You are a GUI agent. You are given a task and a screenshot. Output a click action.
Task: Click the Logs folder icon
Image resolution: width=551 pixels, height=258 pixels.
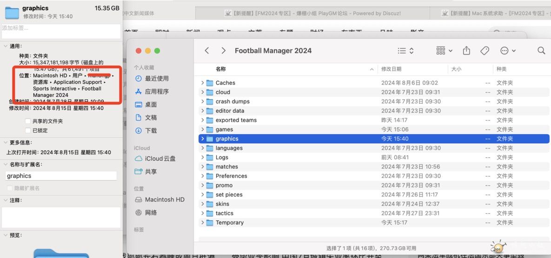(x=210, y=157)
